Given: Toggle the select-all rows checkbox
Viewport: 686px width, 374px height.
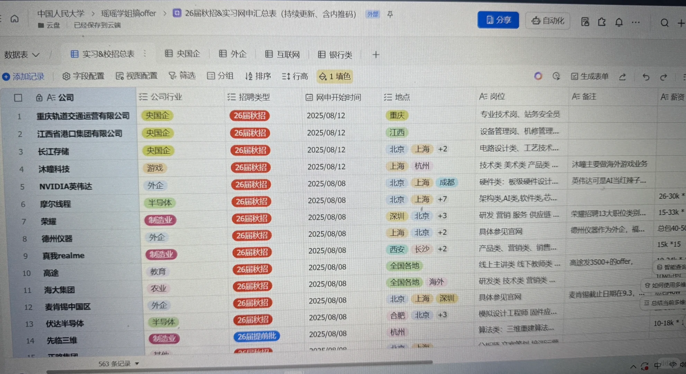Looking at the screenshot, I should pyautogui.click(x=18, y=98).
